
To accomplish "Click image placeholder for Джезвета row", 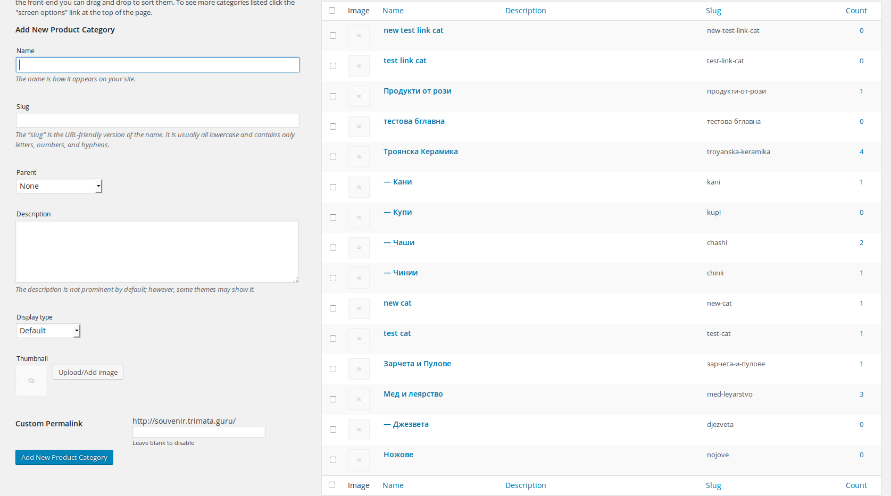I will tap(359, 430).
